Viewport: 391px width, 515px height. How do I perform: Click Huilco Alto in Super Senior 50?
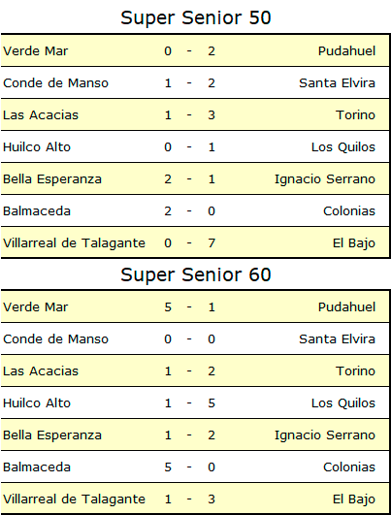(37, 147)
